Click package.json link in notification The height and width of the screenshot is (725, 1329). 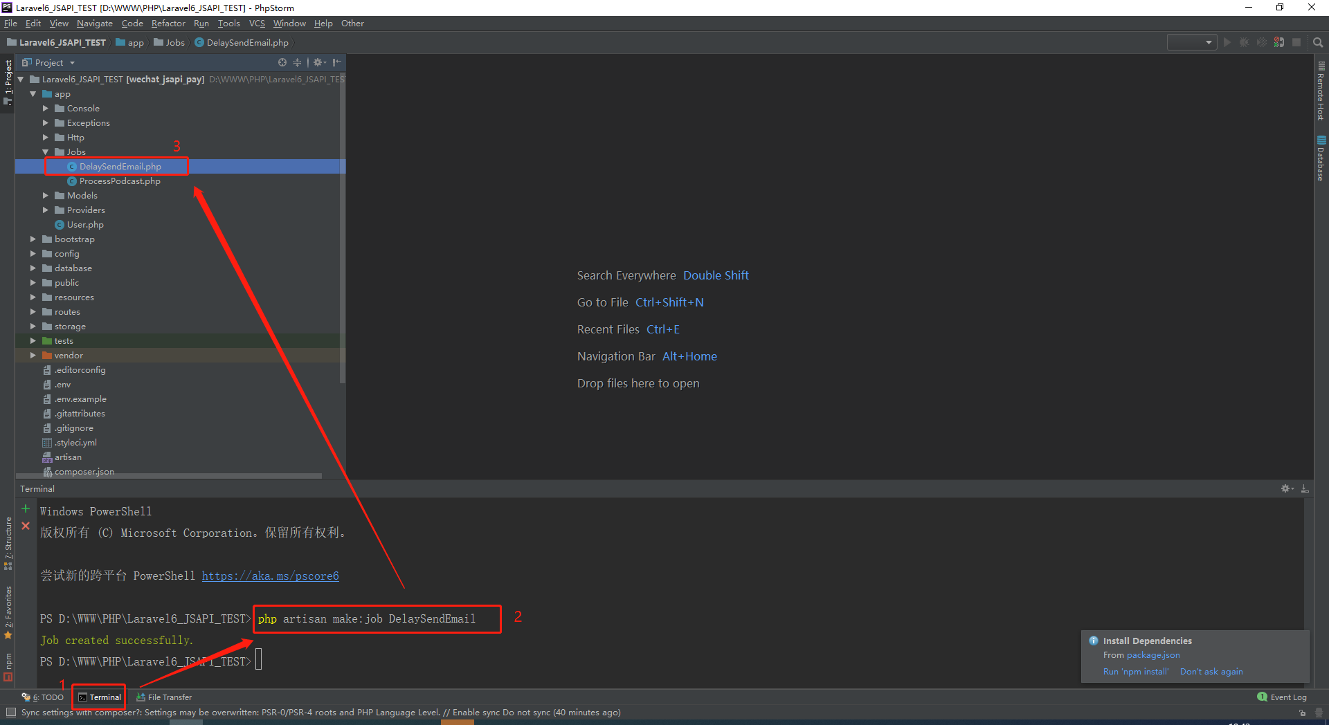tap(1153, 655)
